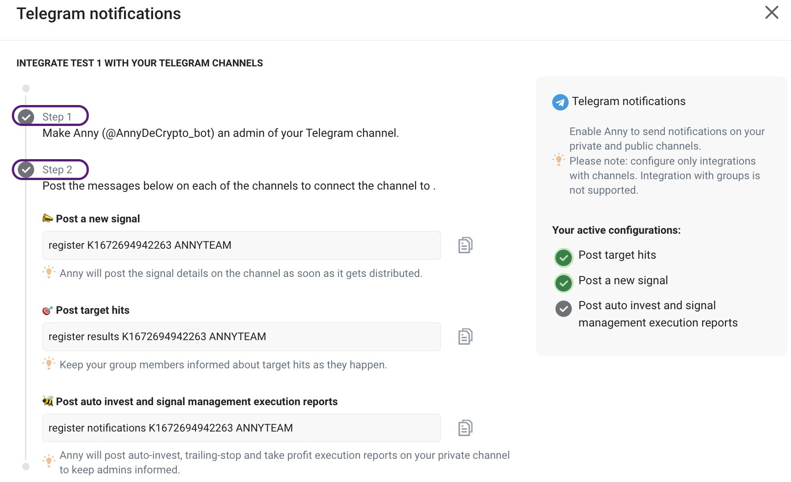Click the megaphone icon next to Post a new signal
Image resolution: width=791 pixels, height=482 pixels.
[47, 218]
